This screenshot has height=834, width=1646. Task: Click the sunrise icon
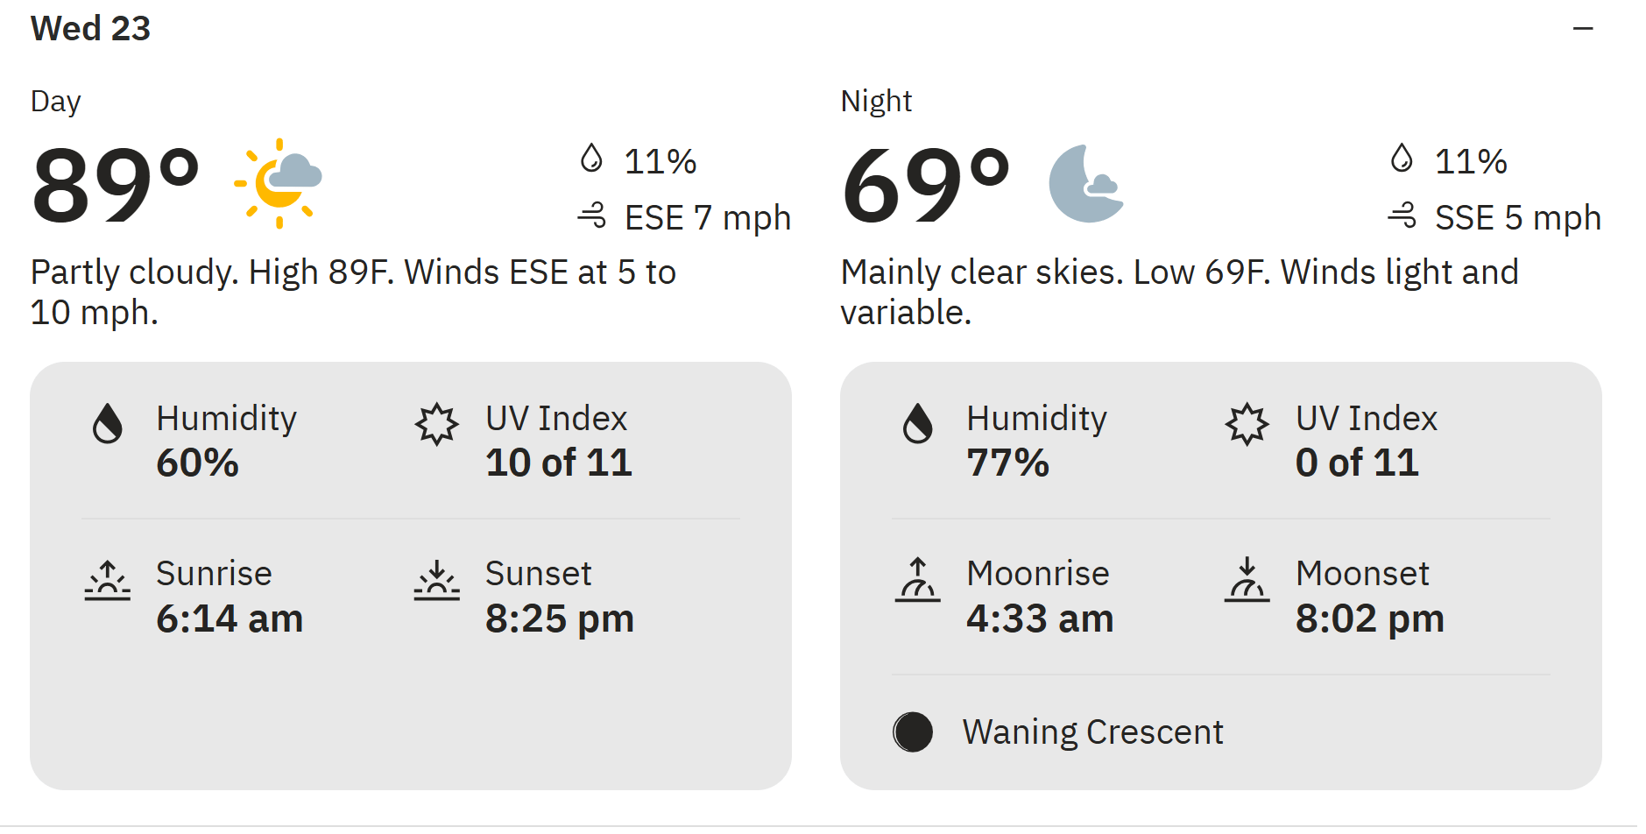pos(107,580)
